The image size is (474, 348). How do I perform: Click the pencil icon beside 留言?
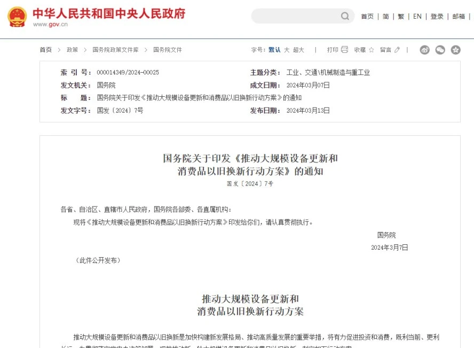coord(397,50)
